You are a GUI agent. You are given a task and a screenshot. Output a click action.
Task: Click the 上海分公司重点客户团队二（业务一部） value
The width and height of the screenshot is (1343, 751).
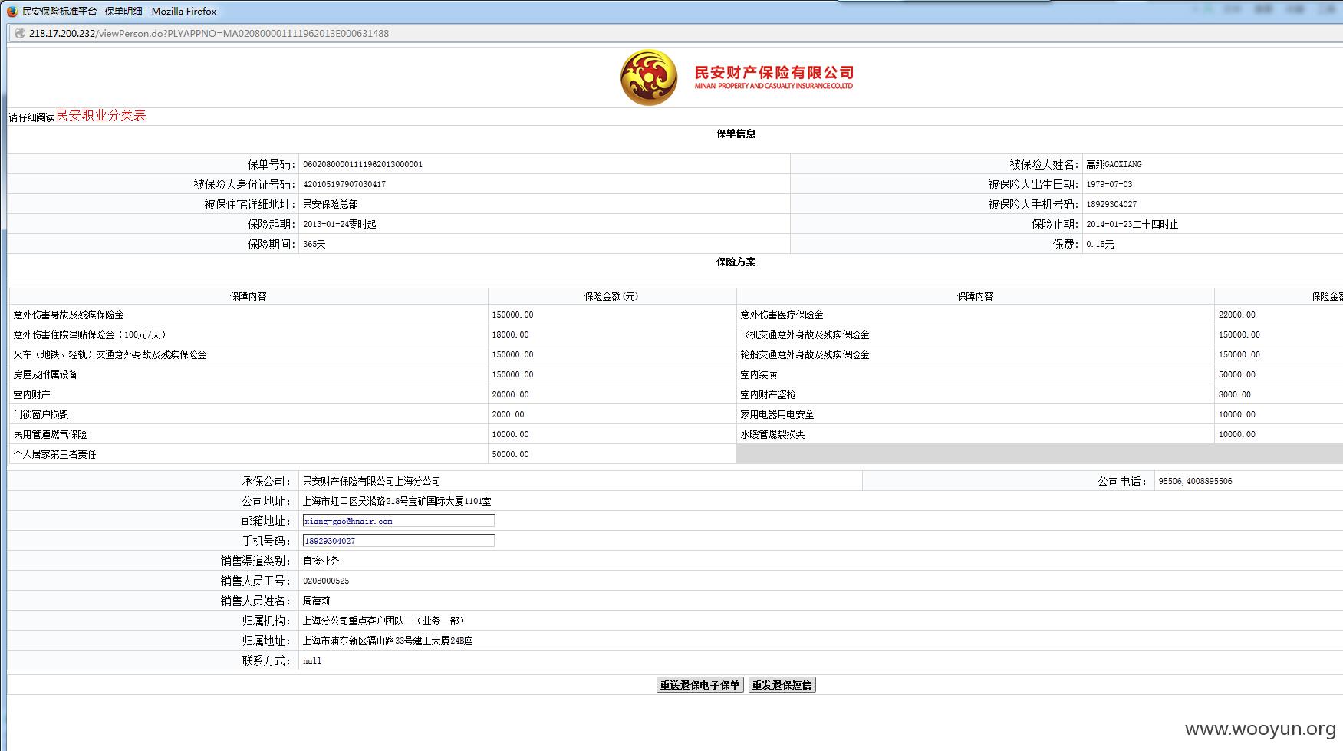tap(384, 621)
